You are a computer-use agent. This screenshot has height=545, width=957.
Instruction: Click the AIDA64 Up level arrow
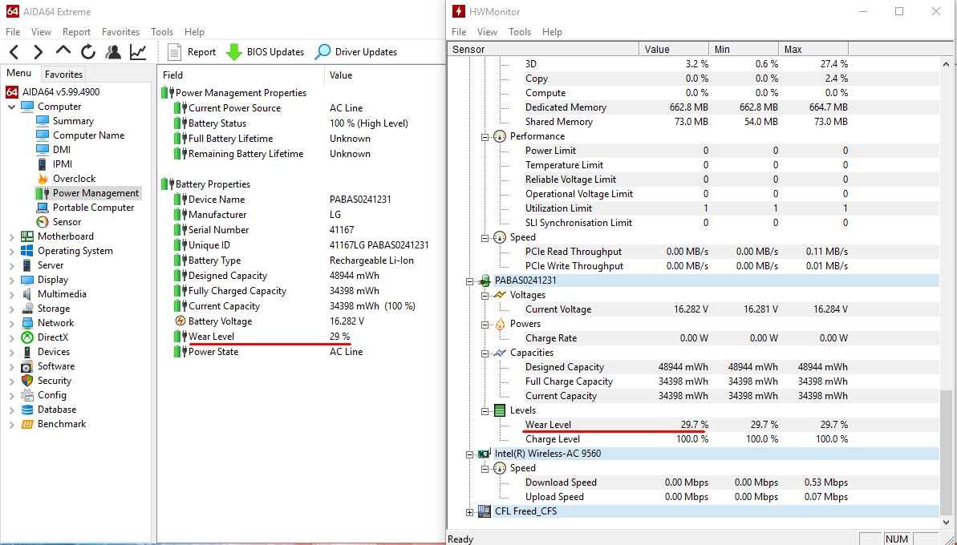(63, 51)
